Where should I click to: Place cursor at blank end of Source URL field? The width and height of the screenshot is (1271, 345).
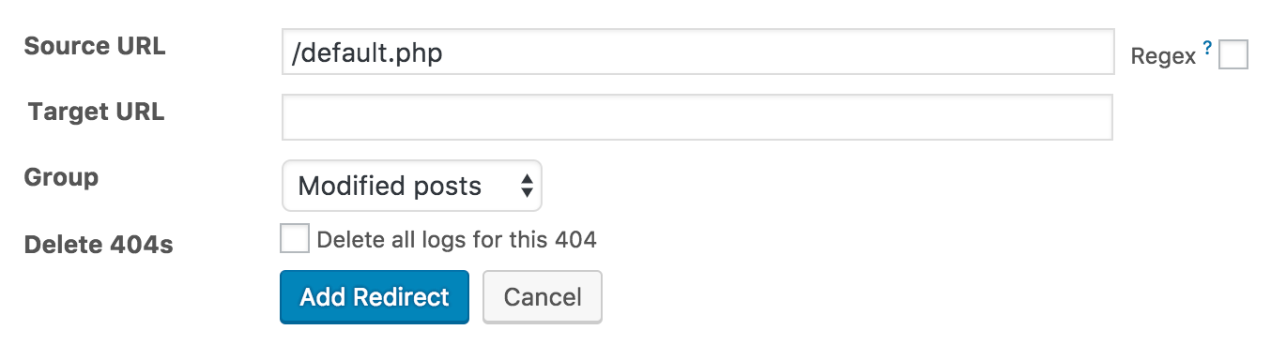[x=779, y=52]
